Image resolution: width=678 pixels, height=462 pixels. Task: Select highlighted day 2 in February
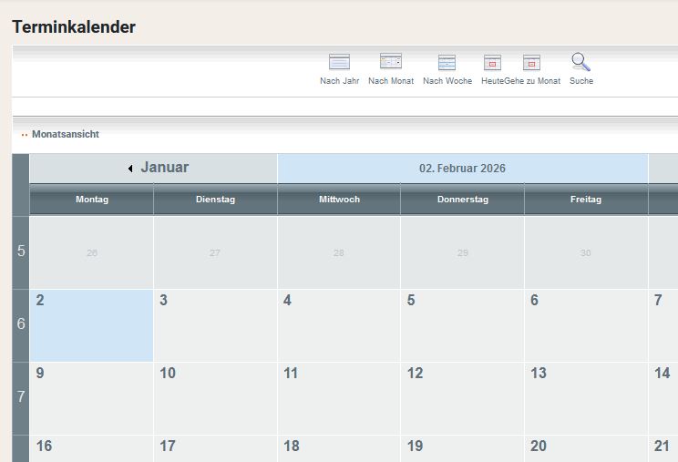click(91, 325)
